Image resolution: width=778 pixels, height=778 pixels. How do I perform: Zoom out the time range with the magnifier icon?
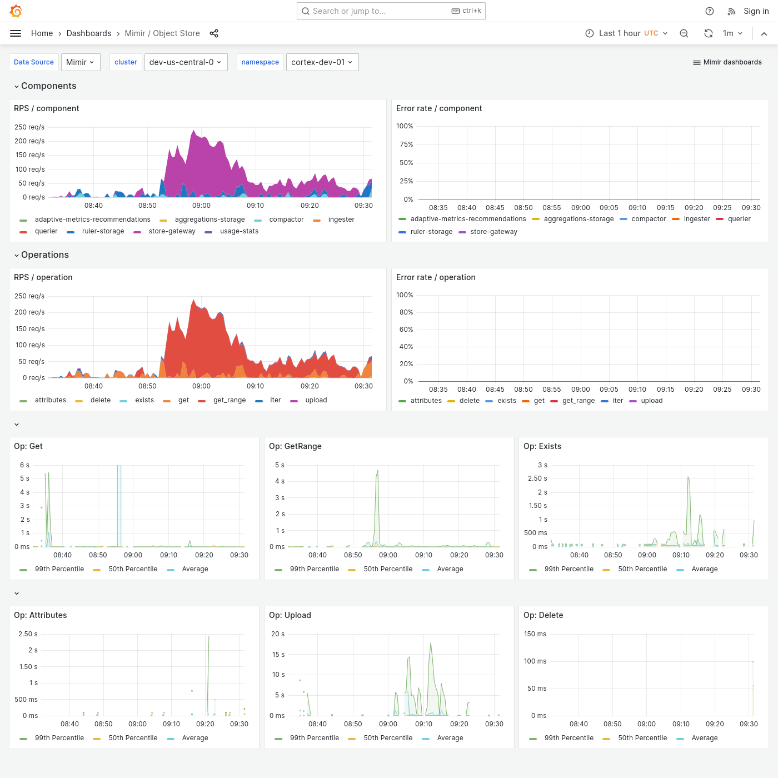tap(684, 33)
